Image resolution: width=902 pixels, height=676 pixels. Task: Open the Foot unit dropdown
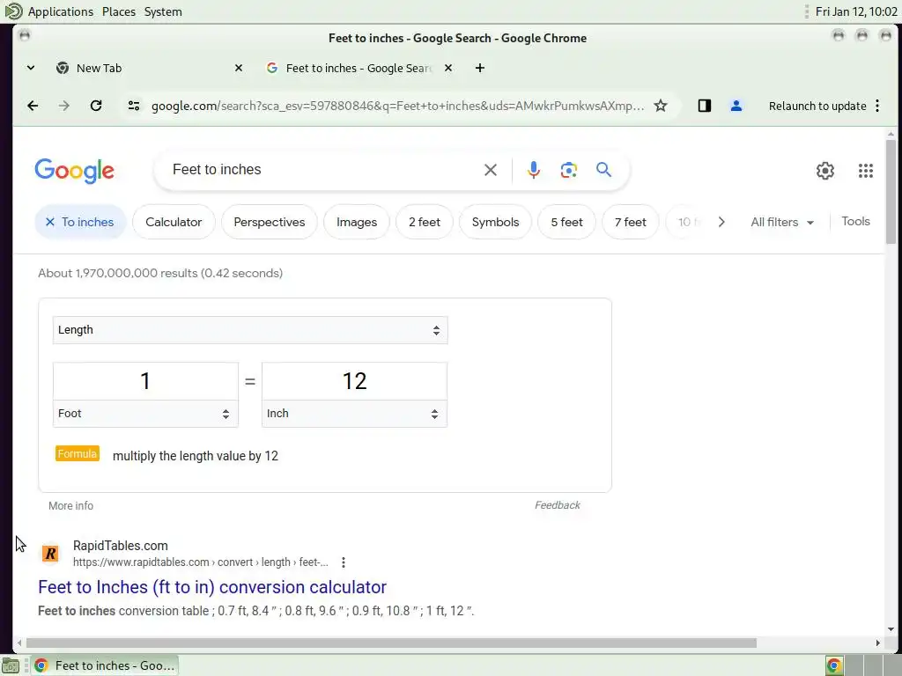click(x=145, y=414)
